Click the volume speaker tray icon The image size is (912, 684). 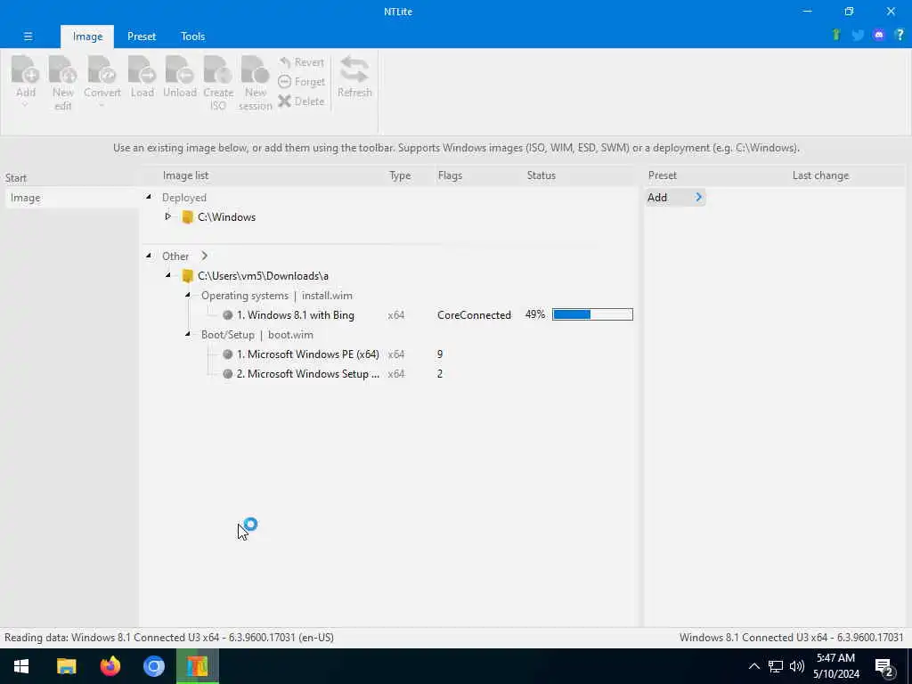click(x=797, y=666)
